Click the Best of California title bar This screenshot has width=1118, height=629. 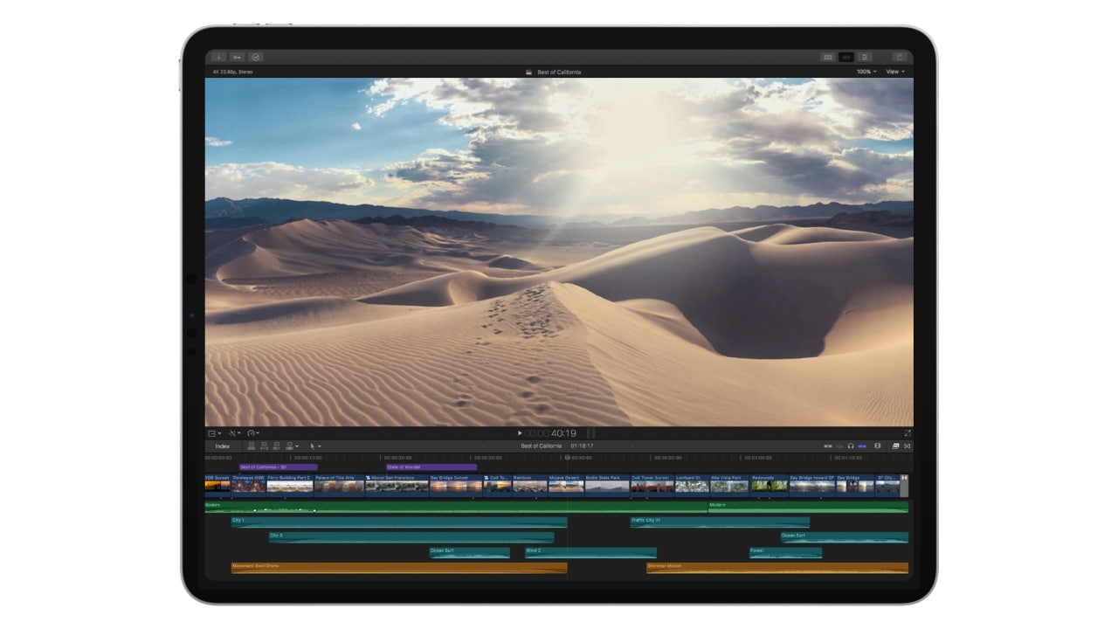[x=553, y=72]
